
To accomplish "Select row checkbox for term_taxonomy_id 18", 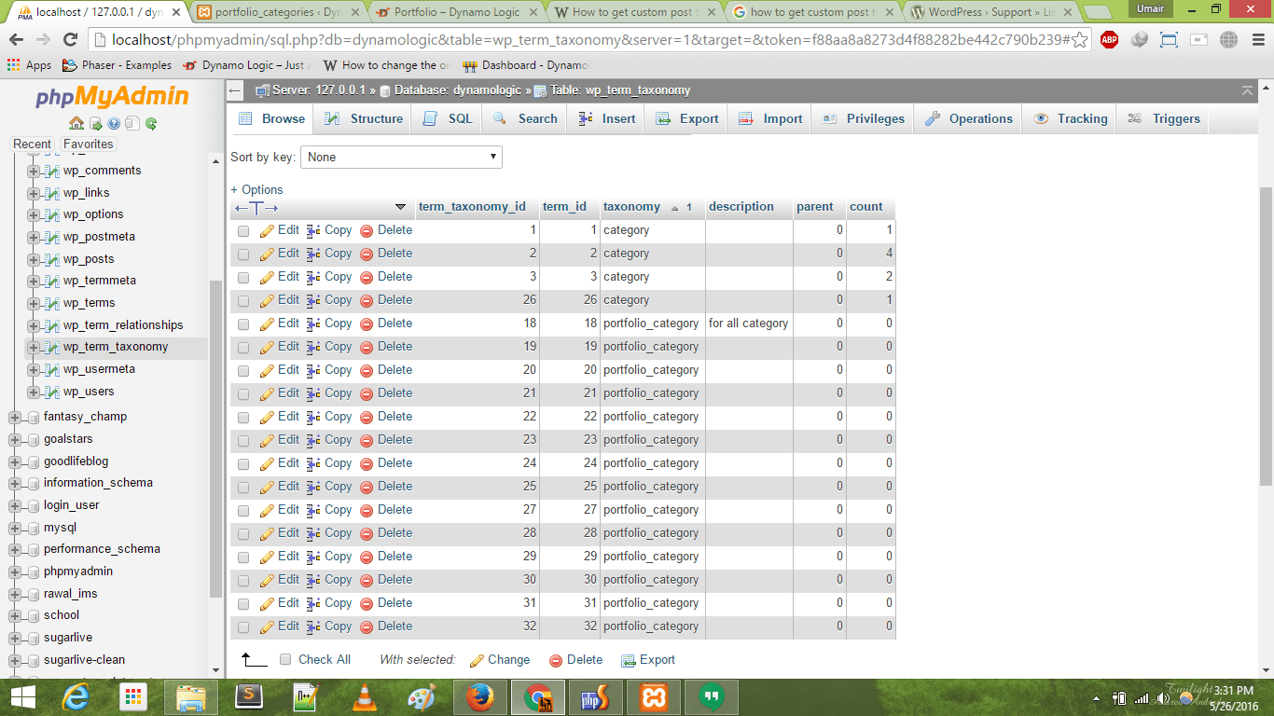I will [243, 324].
